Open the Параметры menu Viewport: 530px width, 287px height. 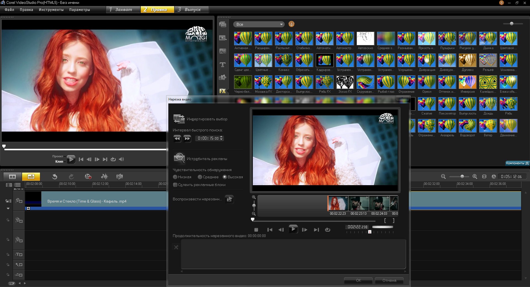(79, 10)
